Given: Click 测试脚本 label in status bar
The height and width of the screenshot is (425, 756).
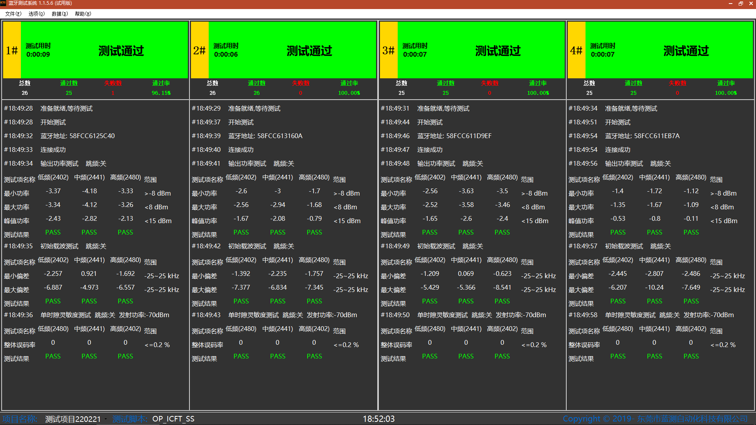Looking at the screenshot, I should [x=130, y=419].
